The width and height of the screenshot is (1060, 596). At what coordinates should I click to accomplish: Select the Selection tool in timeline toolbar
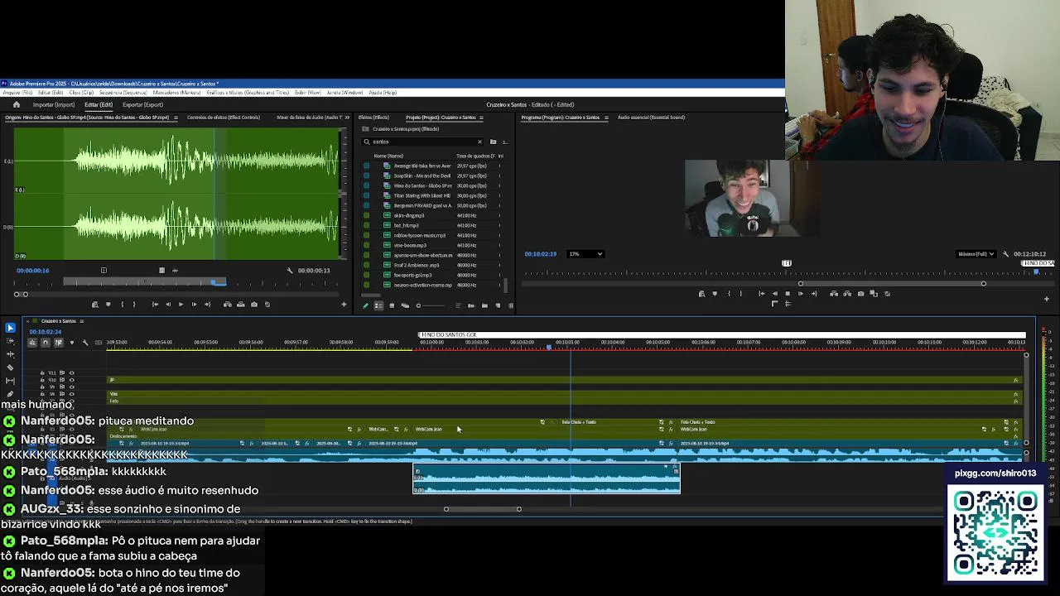point(10,329)
